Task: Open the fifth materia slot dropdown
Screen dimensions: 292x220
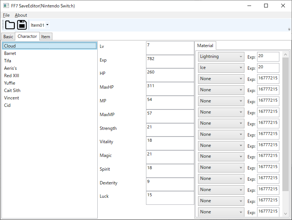Action: pyautogui.click(x=221, y=101)
